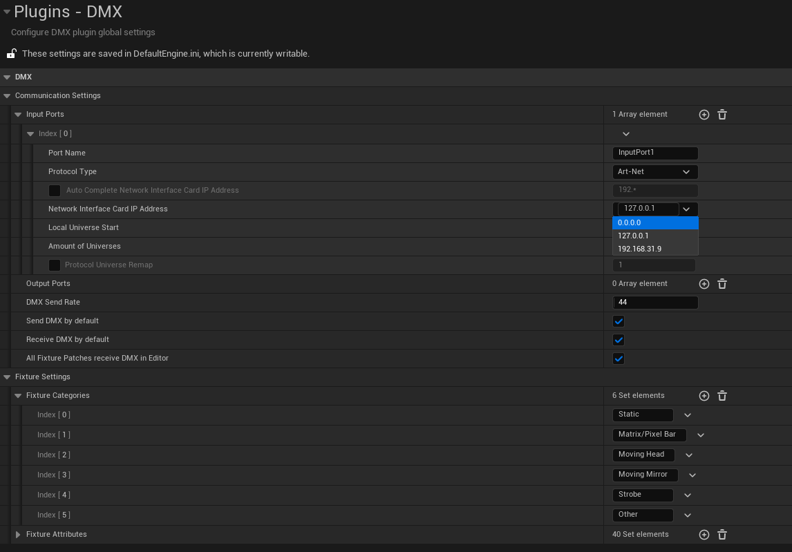Click the 1 Array element text
This screenshot has height=552, width=792.
point(639,114)
